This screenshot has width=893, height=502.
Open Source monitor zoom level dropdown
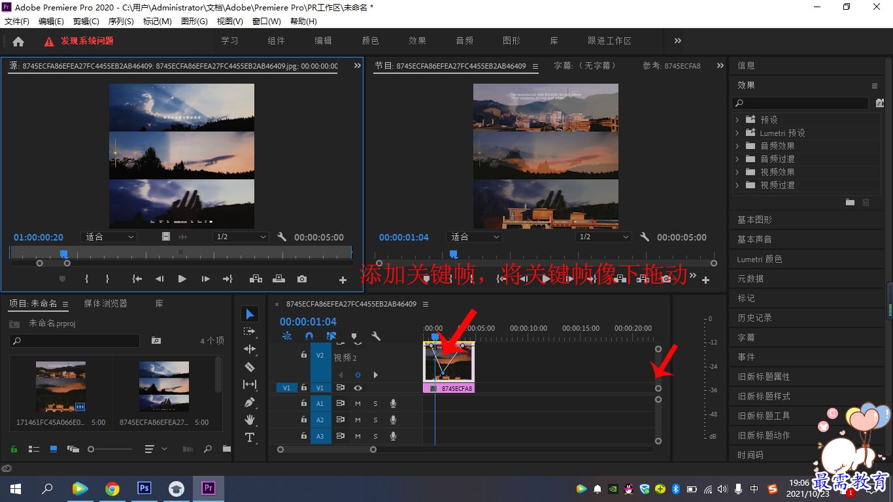coord(109,237)
